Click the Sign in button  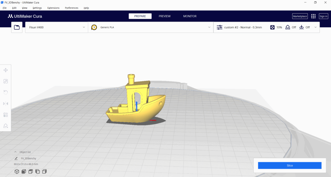[x=323, y=16]
